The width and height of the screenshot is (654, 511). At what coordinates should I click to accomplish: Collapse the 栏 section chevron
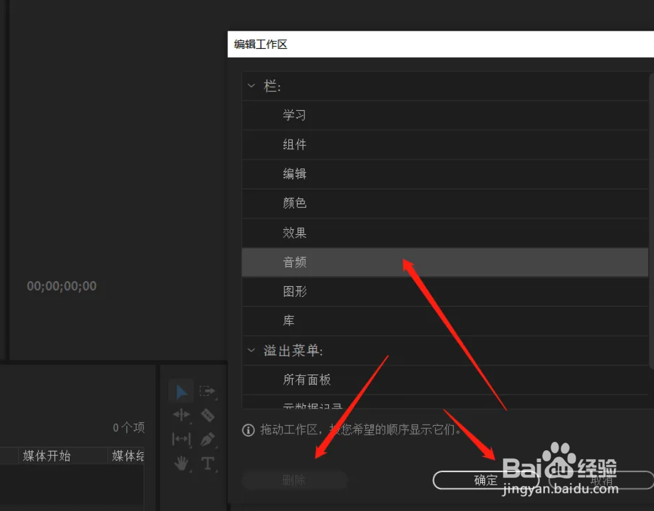(x=251, y=86)
